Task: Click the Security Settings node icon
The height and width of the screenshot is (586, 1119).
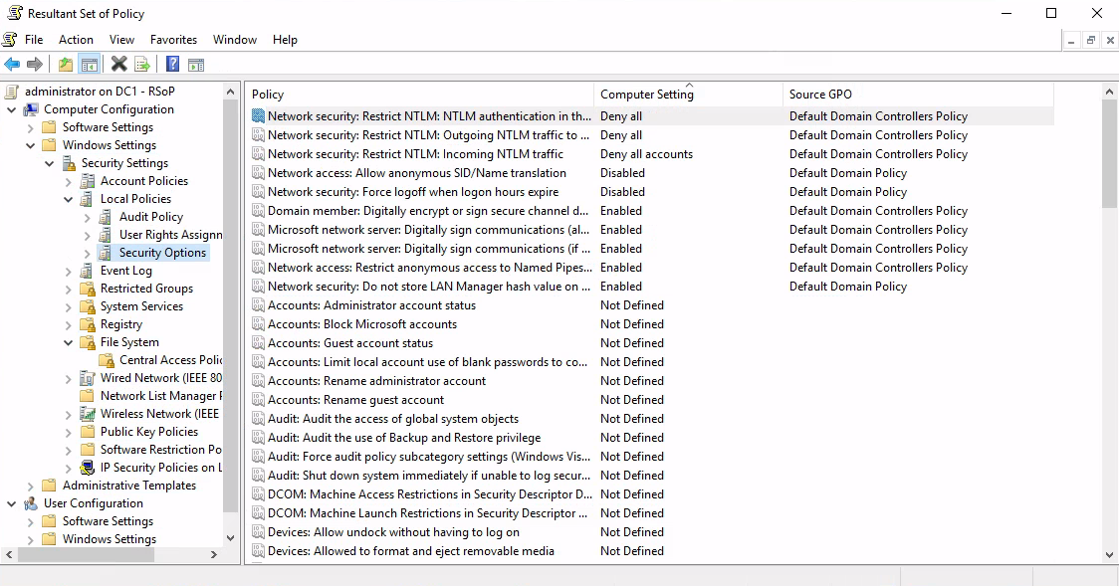Action: pos(69,163)
